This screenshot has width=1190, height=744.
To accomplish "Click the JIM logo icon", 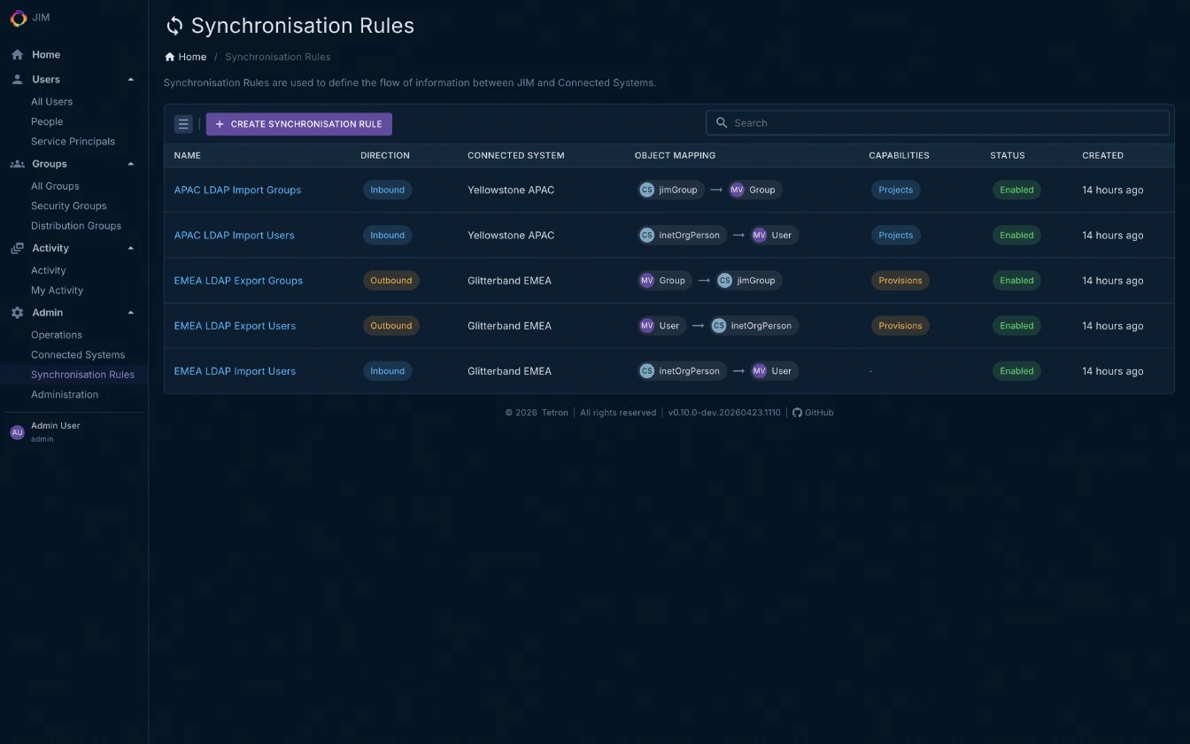I will 18,18.
